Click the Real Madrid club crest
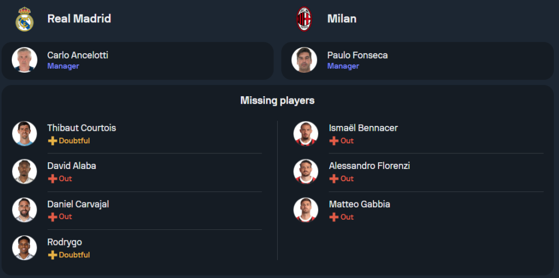Image resolution: width=559 pixels, height=278 pixels. click(x=25, y=19)
